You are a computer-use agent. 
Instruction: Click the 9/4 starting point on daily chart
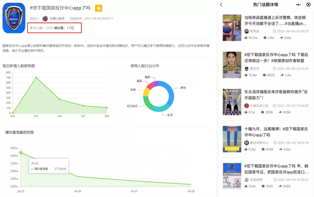click(x=13, y=113)
